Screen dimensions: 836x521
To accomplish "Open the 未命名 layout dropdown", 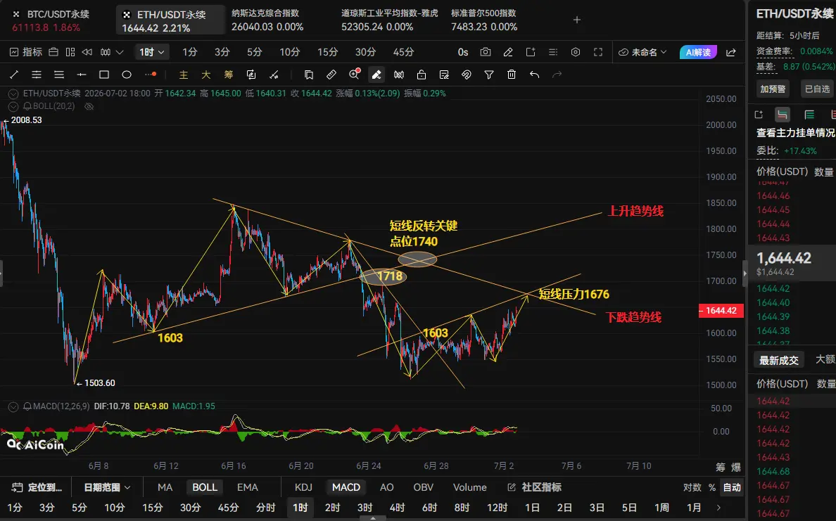I will click(642, 52).
